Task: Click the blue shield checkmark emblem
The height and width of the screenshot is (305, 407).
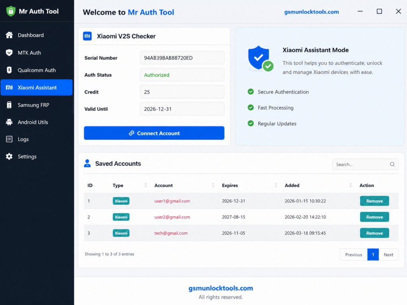Action: pos(260,59)
